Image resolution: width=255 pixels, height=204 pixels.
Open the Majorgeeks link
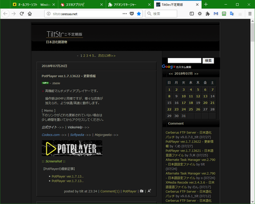click(103, 135)
